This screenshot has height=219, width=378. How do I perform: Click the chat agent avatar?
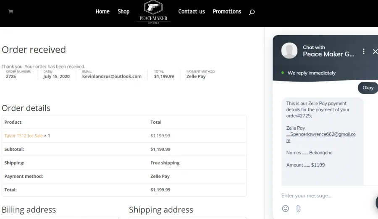(x=289, y=51)
